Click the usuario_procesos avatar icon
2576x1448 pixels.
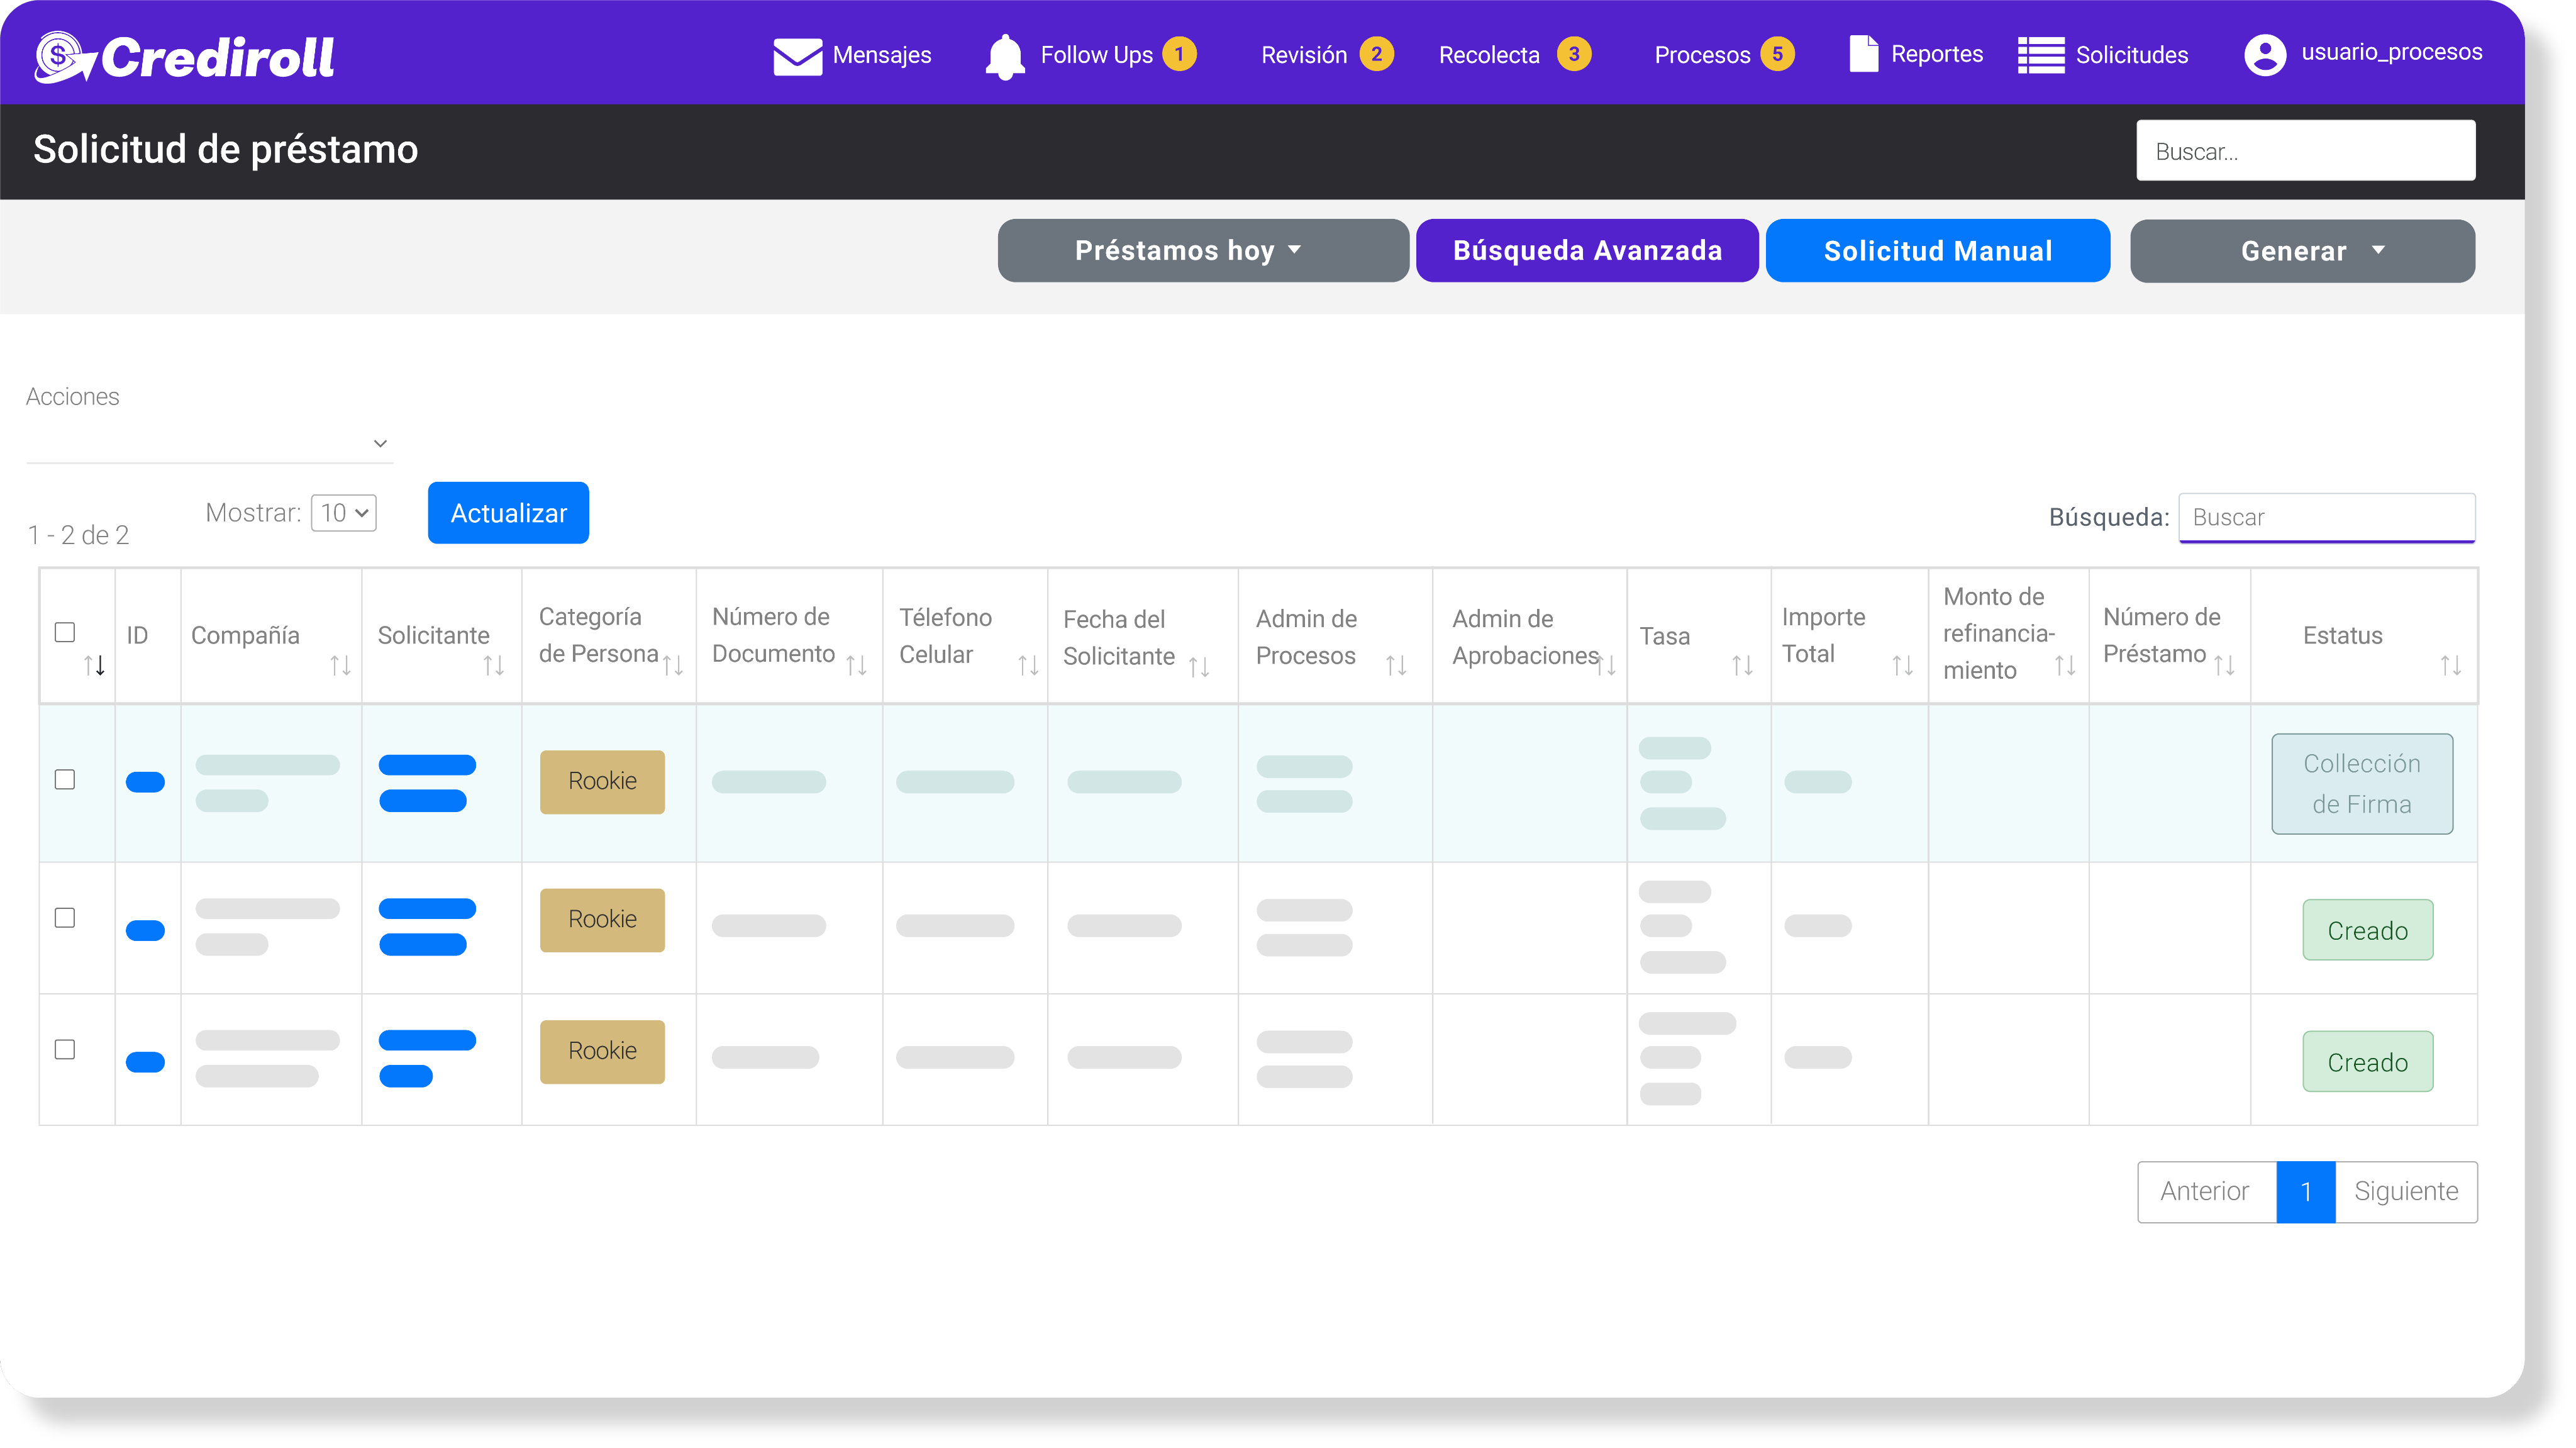point(2264,54)
